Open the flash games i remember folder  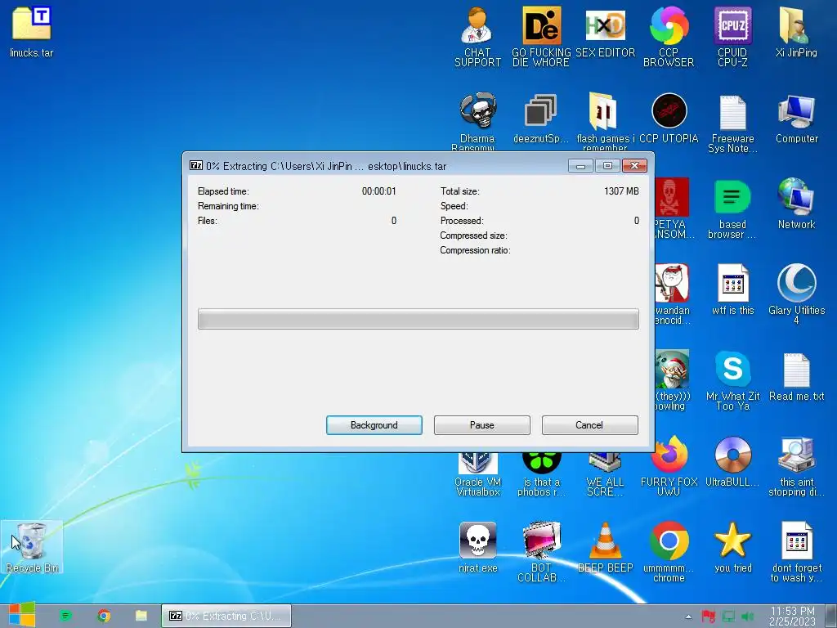click(605, 121)
